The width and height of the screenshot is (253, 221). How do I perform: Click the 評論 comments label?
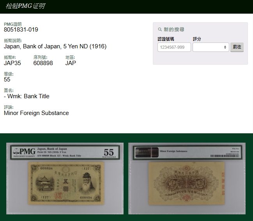click(9, 107)
